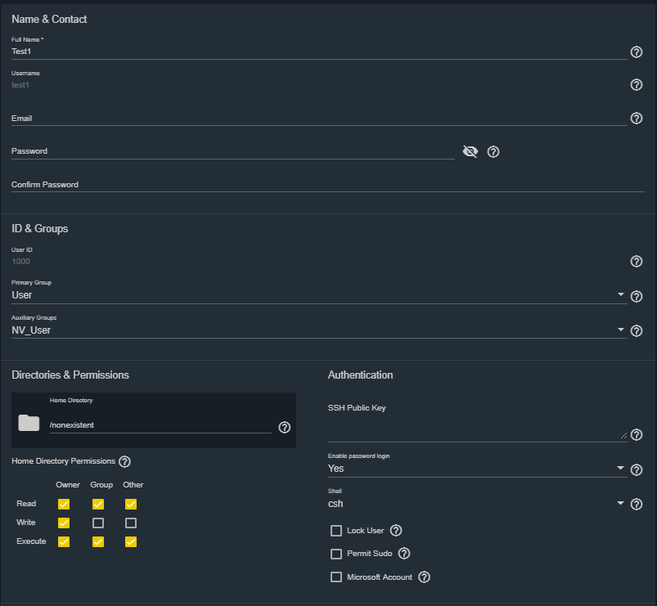Click into the Confirm Password field

[327, 185]
